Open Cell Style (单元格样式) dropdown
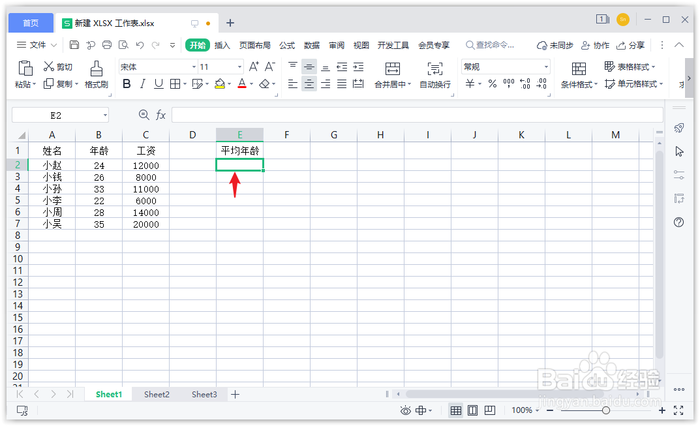Screen dimensions: 700x426 (x=633, y=84)
